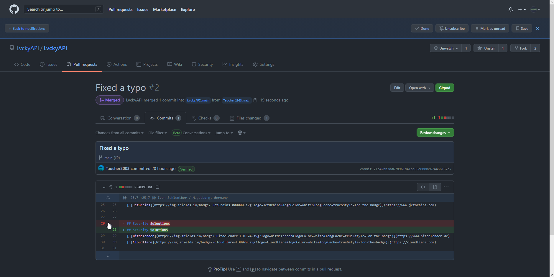Viewport: 554px width, 277px height.
Task: Show source diff view icon
Action: click(x=423, y=187)
